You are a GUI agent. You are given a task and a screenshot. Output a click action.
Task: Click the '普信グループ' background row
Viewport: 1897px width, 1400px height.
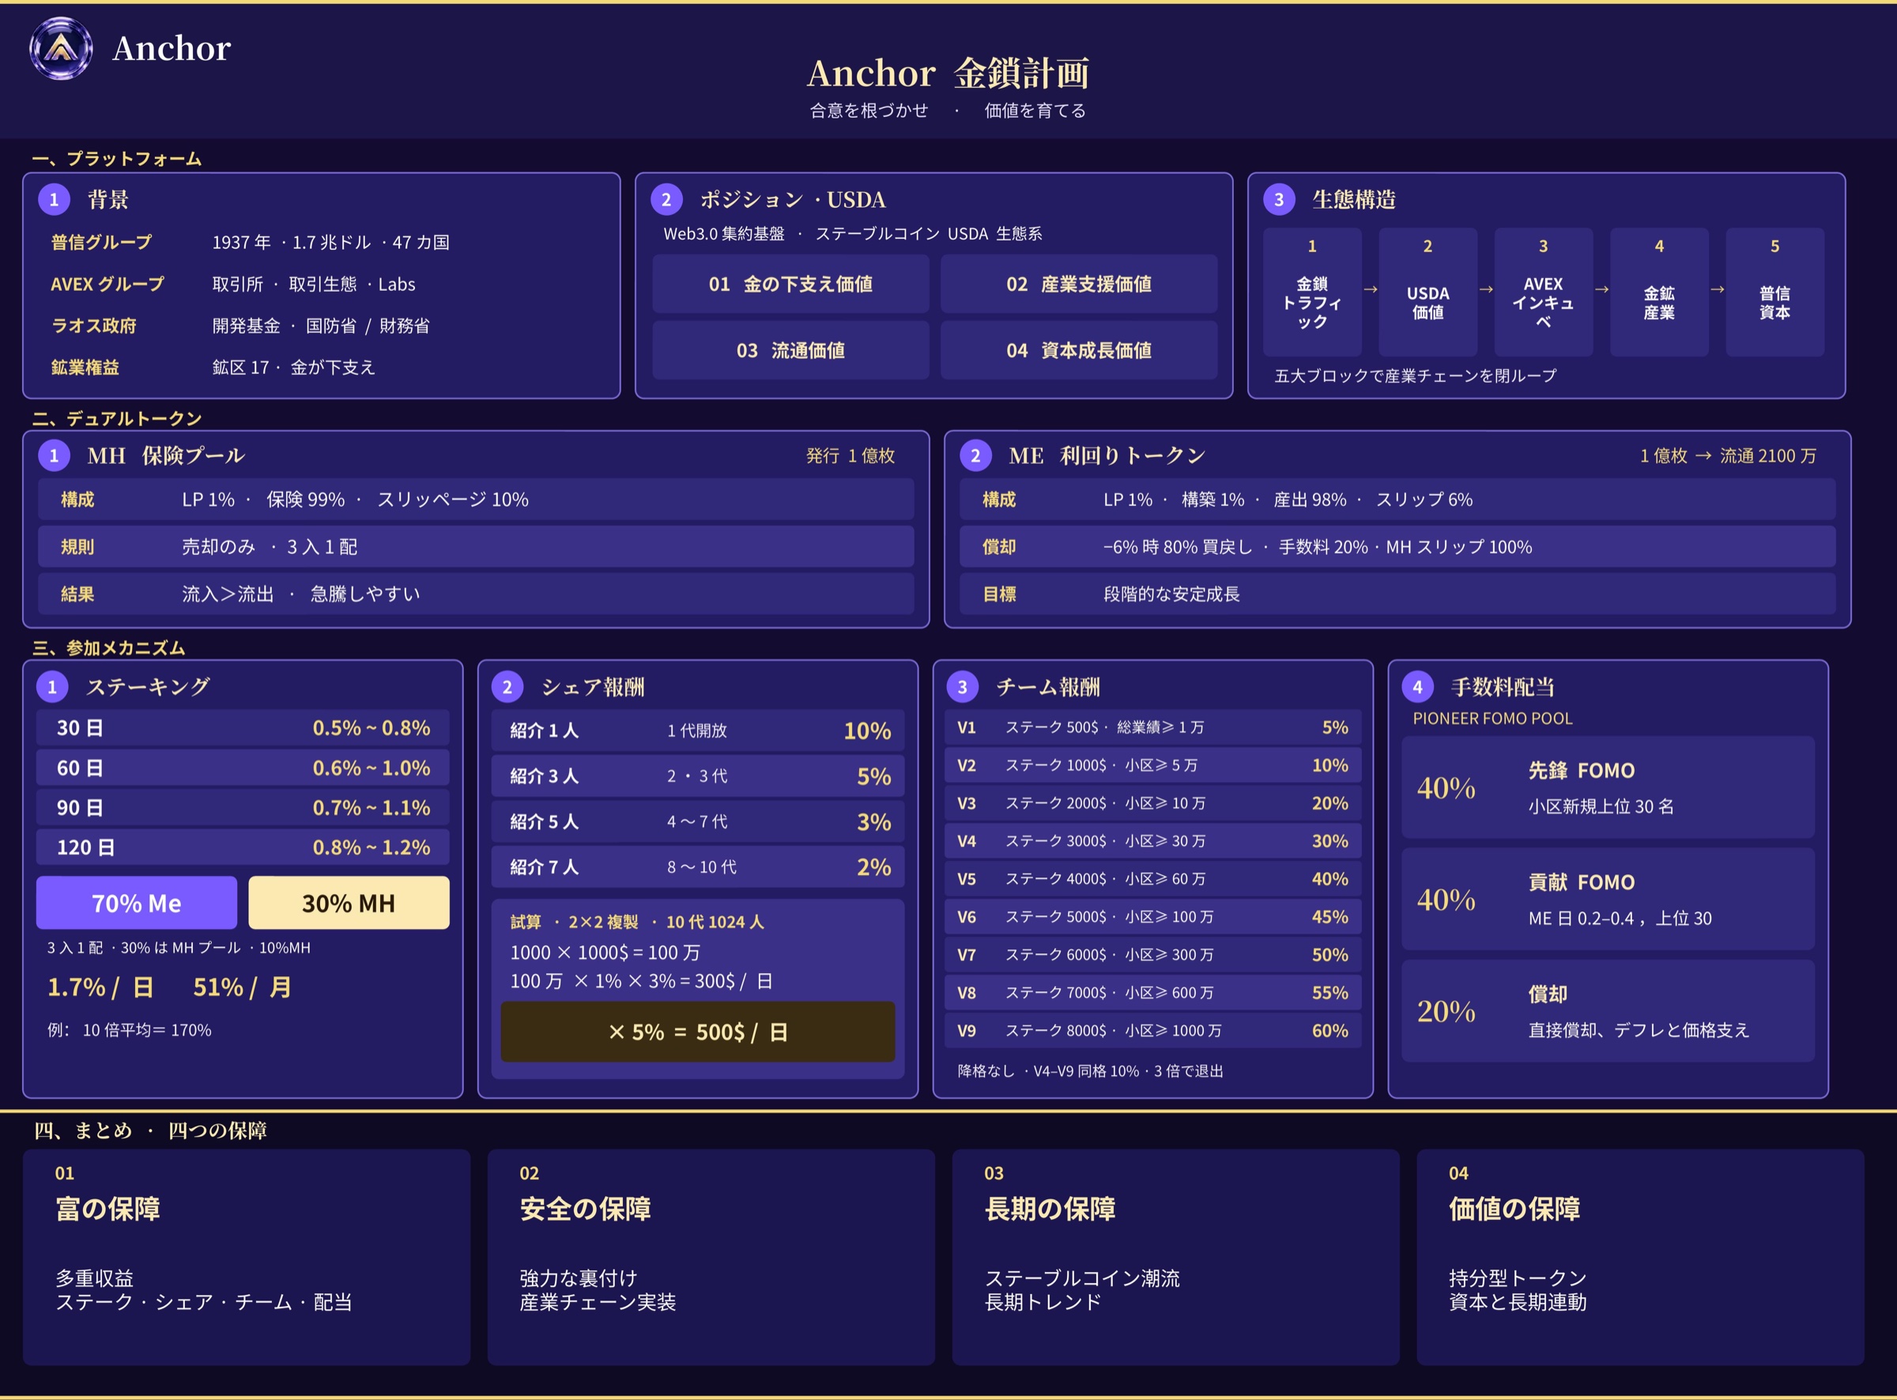[x=250, y=243]
